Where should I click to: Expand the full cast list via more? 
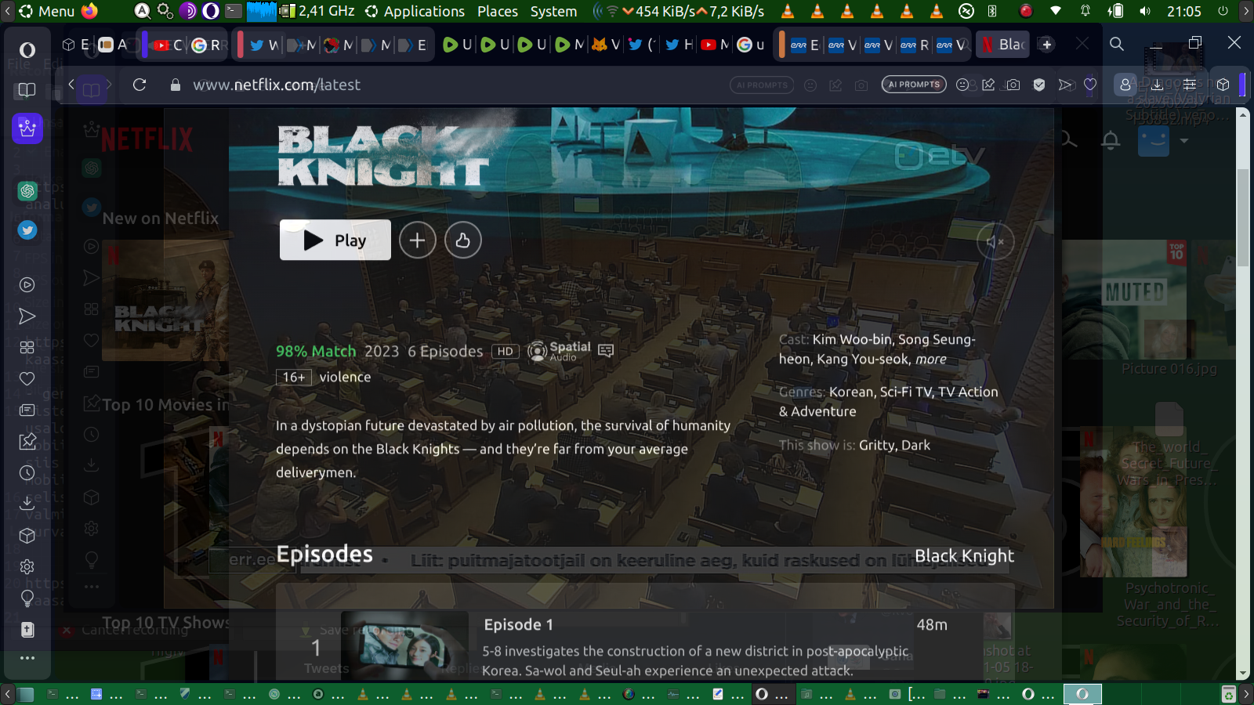(x=931, y=360)
